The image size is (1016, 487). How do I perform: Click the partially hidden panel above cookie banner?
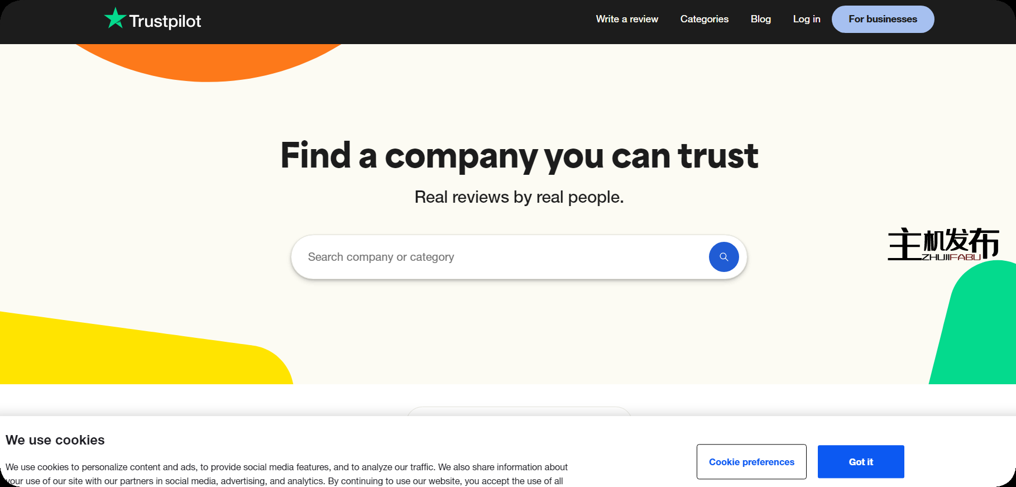coord(519,411)
